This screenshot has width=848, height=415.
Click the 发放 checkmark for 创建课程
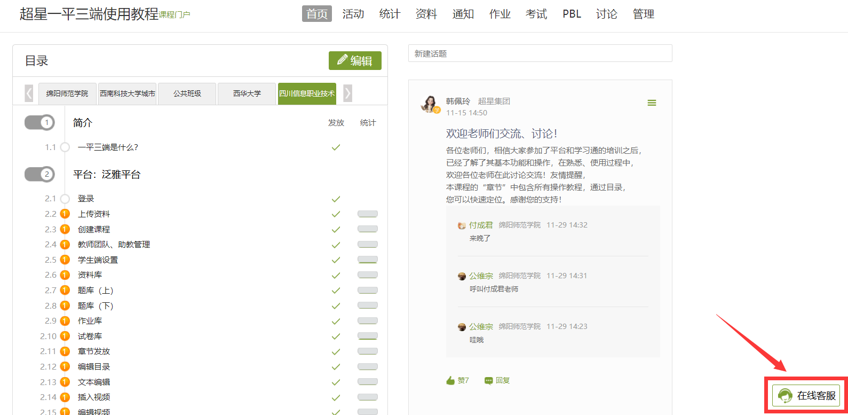pos(336,230)
